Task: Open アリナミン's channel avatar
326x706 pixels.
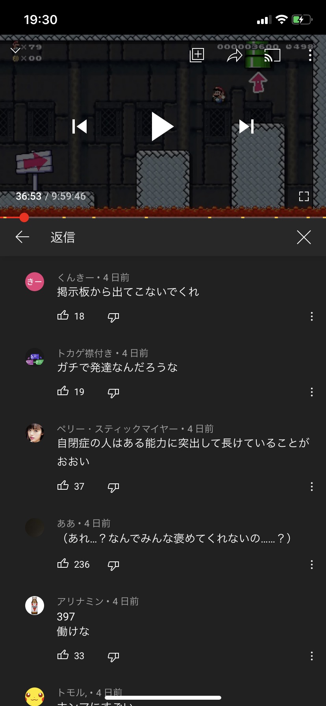Action: tap(35, 606)
